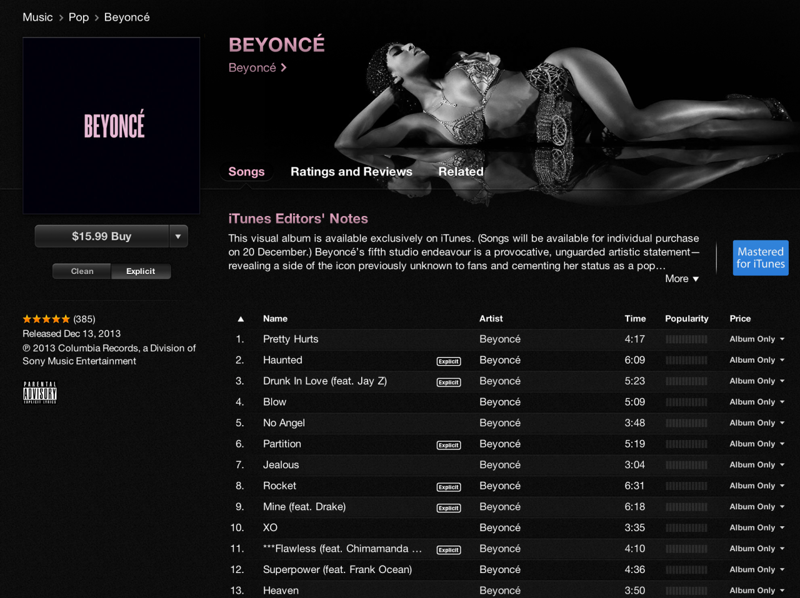Open Album Only menu for Haunted
The width and height of the screenshot is (800, 598).
tap(757, 360)
